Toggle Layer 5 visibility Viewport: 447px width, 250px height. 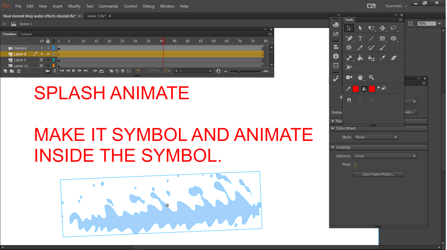[41, 60]
